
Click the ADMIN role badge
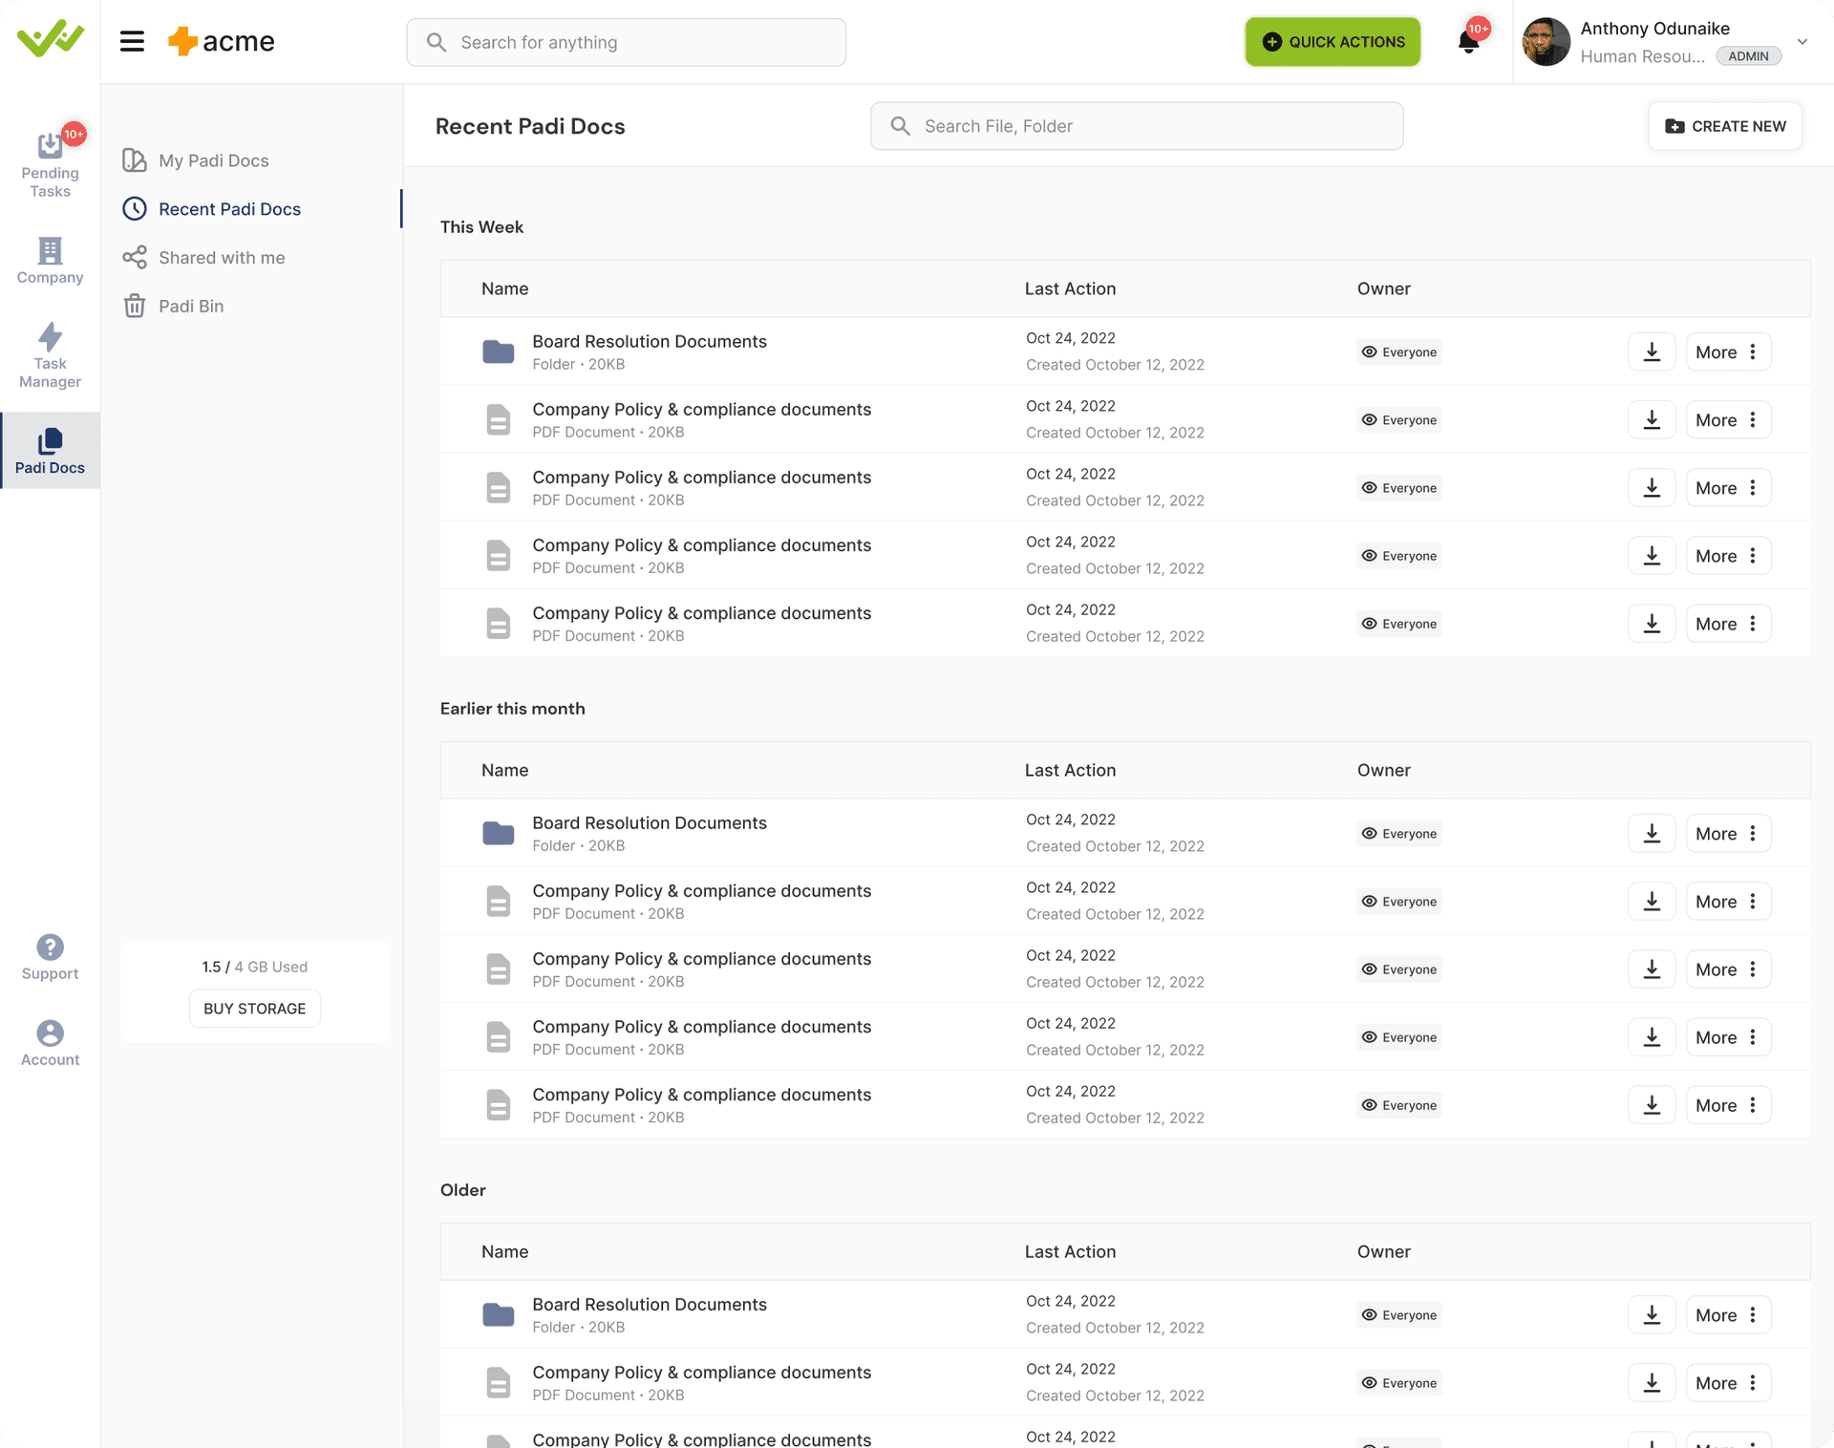[x=1748, y=56]
